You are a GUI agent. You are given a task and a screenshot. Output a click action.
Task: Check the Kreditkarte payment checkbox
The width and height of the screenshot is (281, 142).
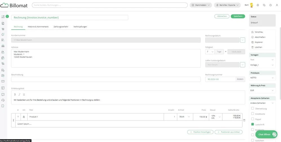[253, 114]
